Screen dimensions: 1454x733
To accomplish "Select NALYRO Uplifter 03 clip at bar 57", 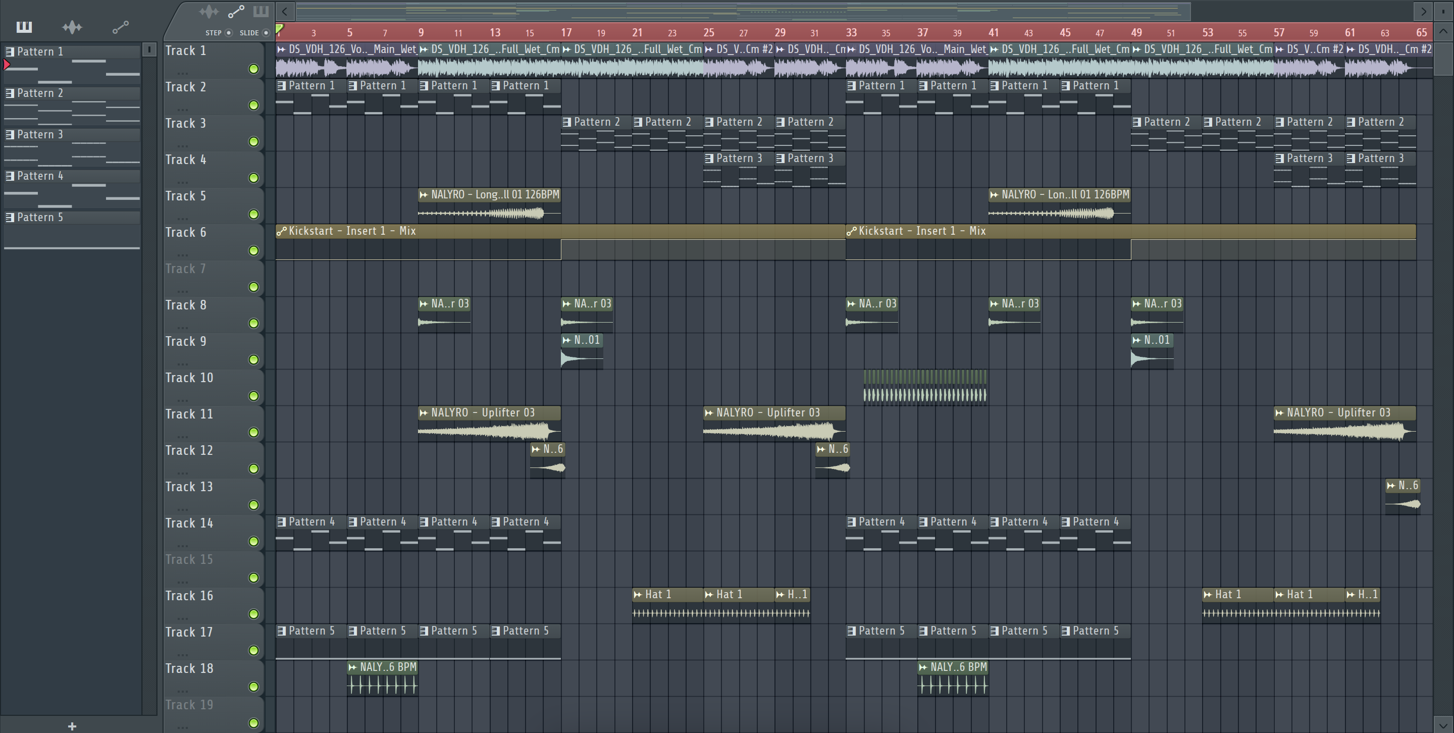I will pos(1344,424).
